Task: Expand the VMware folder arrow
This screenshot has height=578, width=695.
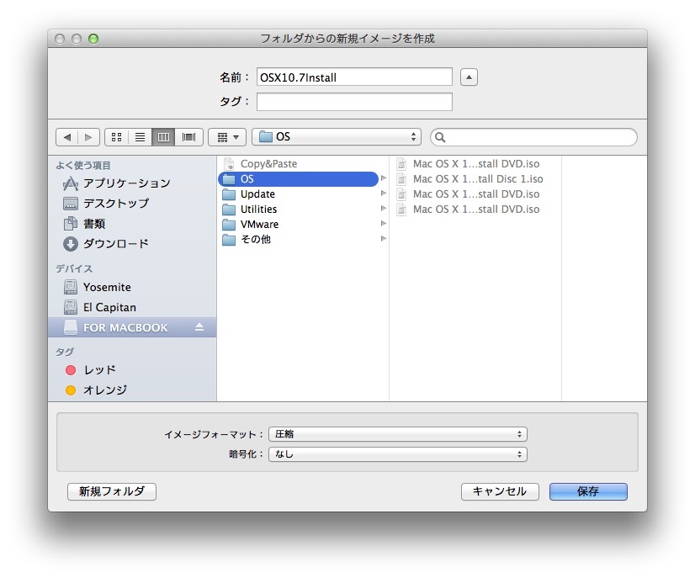Action: [x=384, y=224]
